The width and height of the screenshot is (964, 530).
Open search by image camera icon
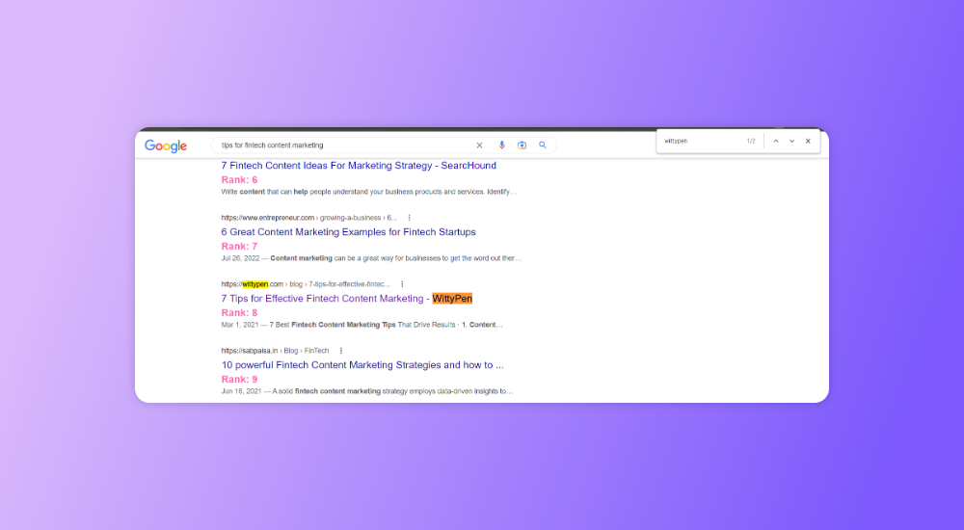(x=522, y=146)
